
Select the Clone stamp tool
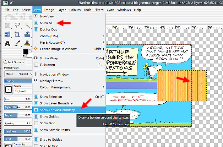pos(27,43)
